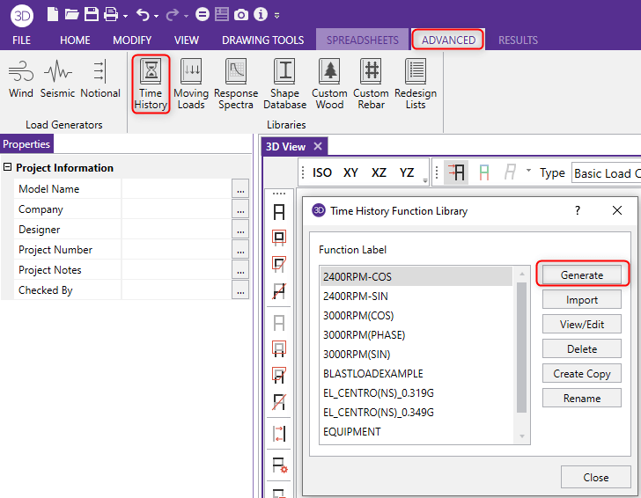This screenshot has width=641, height=498.
Task: Open the Custom Wood library
Action: 329,84
